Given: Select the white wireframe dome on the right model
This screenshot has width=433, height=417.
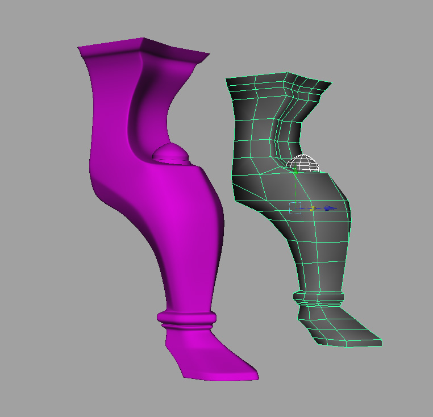Looking at the screenshot, I should coord(303,162).
